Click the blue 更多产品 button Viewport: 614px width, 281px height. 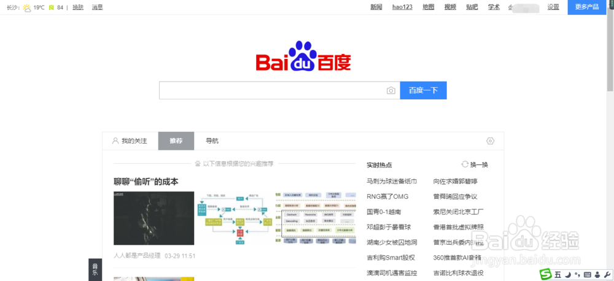pos(587,7)
